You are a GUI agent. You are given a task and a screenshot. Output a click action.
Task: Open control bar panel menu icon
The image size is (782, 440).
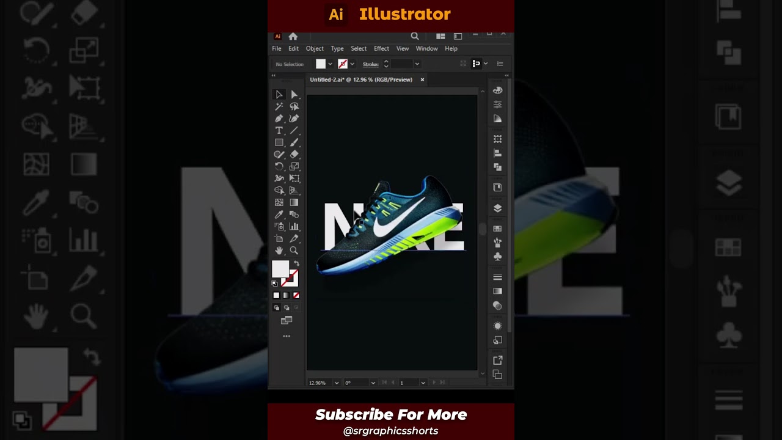pos(500,64)
